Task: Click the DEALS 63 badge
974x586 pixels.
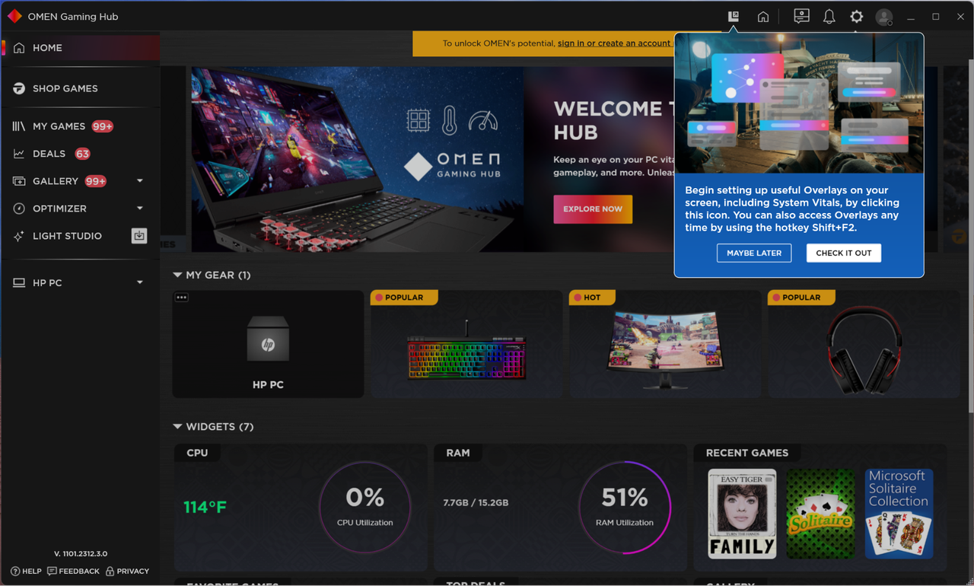Action: [x=82, y=154]
